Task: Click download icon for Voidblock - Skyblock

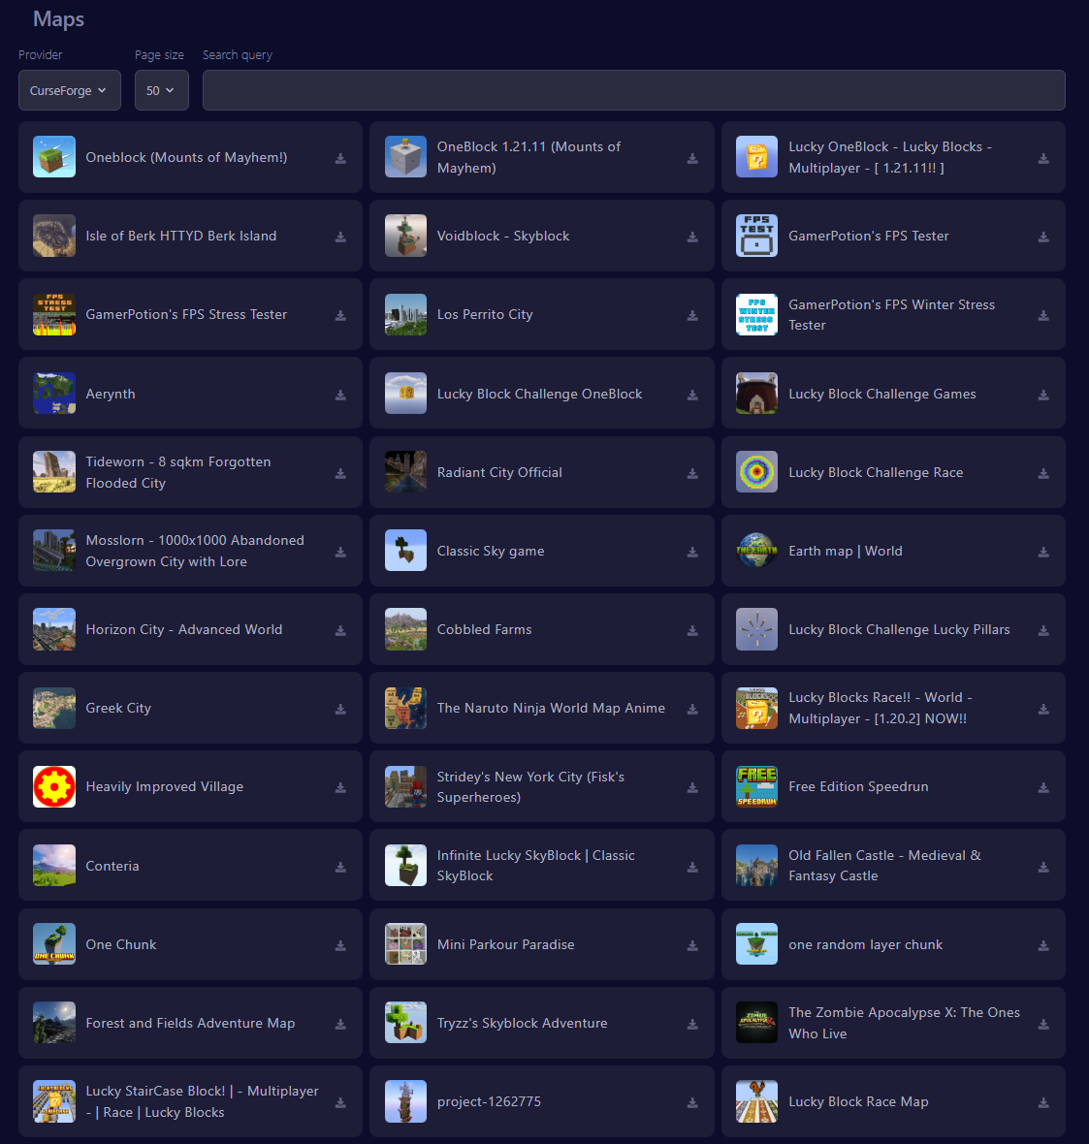Action: 692,237
